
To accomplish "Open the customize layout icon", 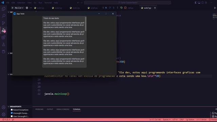I will [206, 3].
